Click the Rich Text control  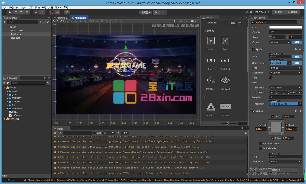225,60
